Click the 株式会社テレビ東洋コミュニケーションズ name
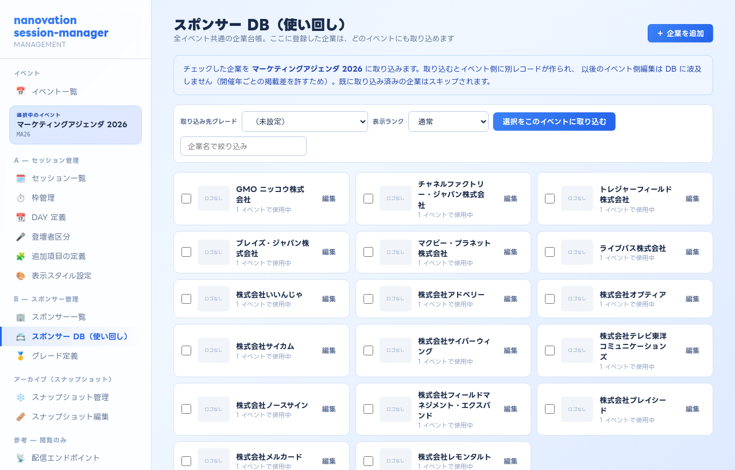 pyautogui.click(x=633, y=346)
